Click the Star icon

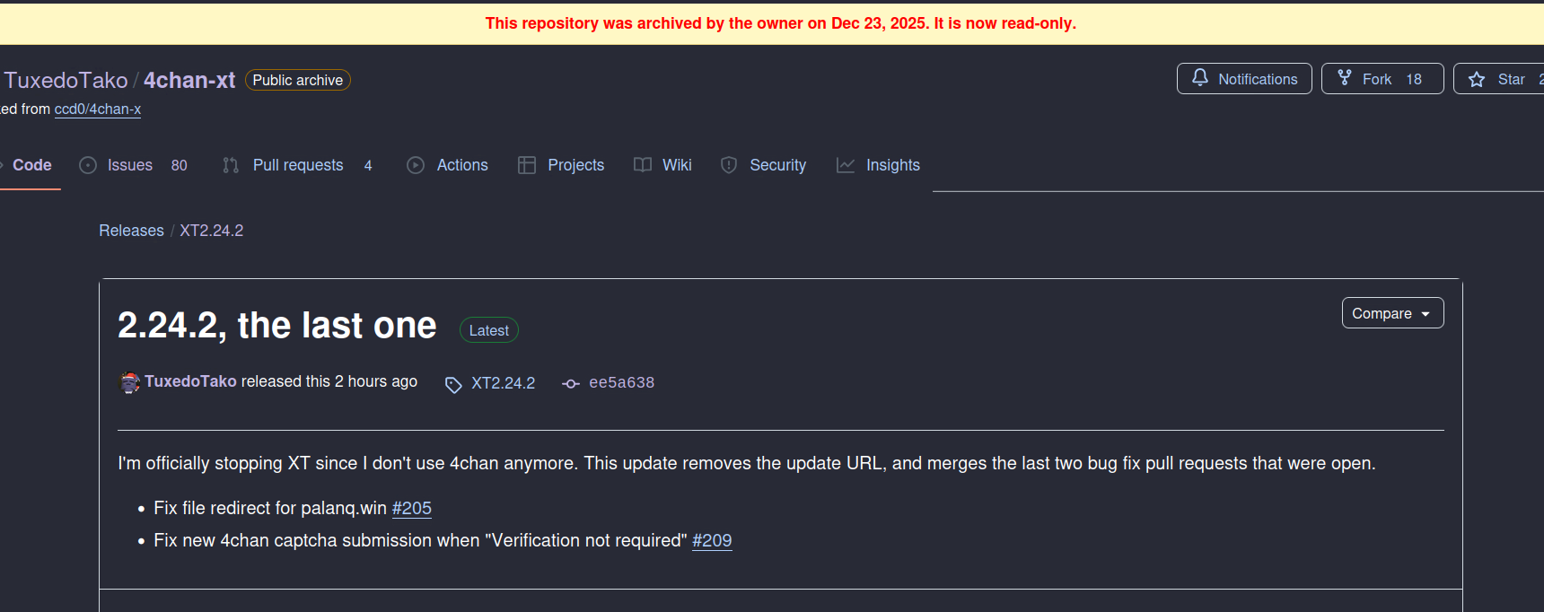coord(1477,79)
